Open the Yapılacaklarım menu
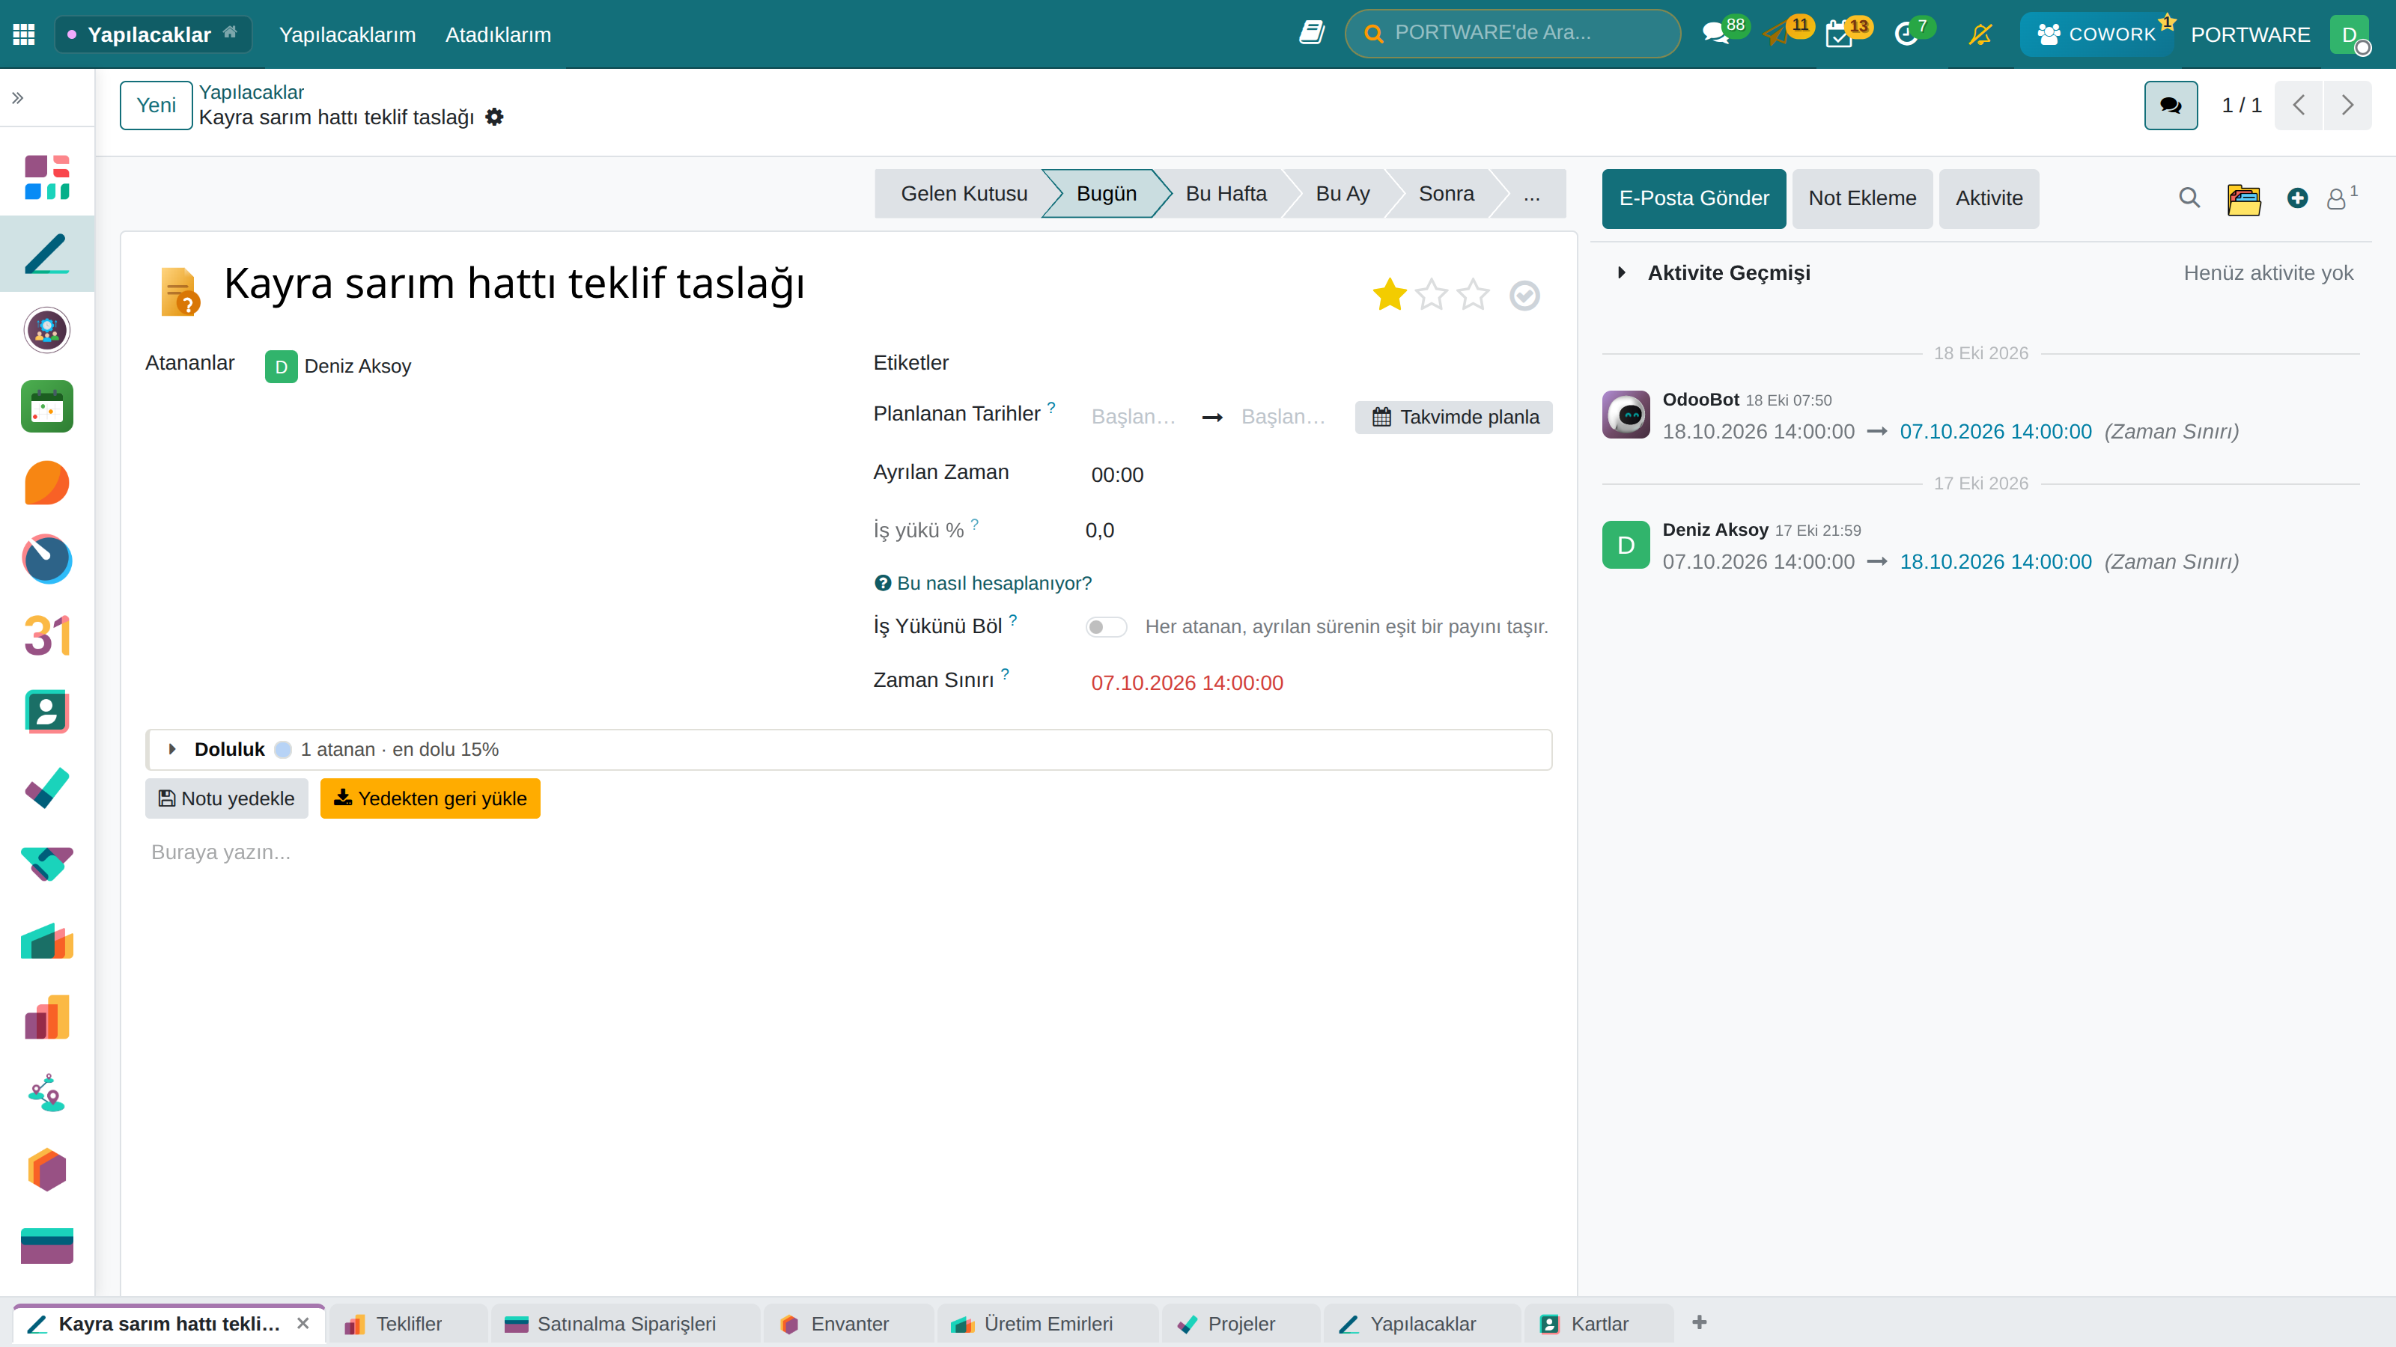Viewport: 2396px width, 1347px height. pos(347,34)
